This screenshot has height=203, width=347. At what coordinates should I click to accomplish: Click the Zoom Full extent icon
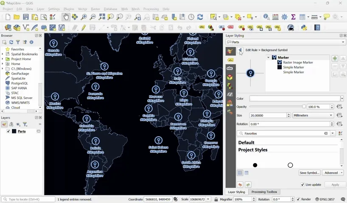tap(102, 17)
